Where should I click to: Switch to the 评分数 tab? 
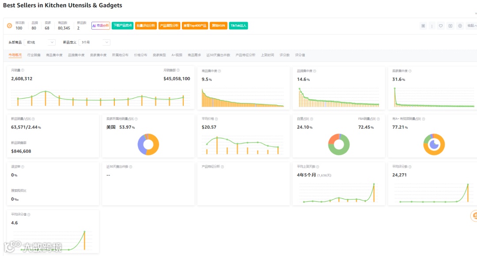(x=284, y=55)
